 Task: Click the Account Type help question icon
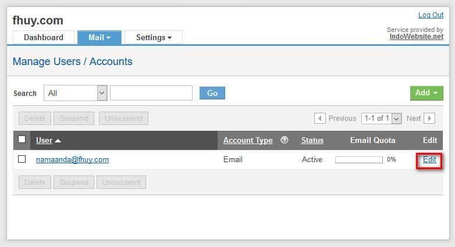285,140
